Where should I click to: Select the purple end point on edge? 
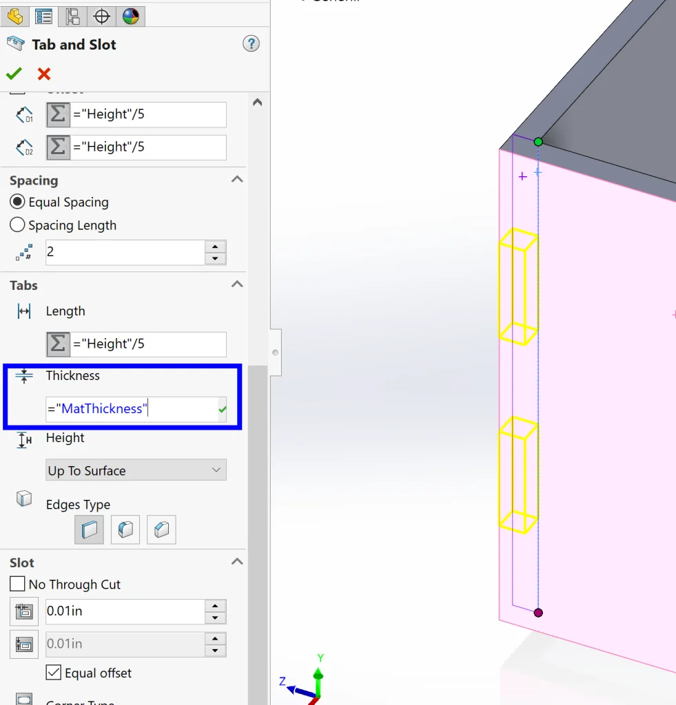click(538, 613)
